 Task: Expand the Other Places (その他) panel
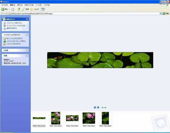click(27, 50)
